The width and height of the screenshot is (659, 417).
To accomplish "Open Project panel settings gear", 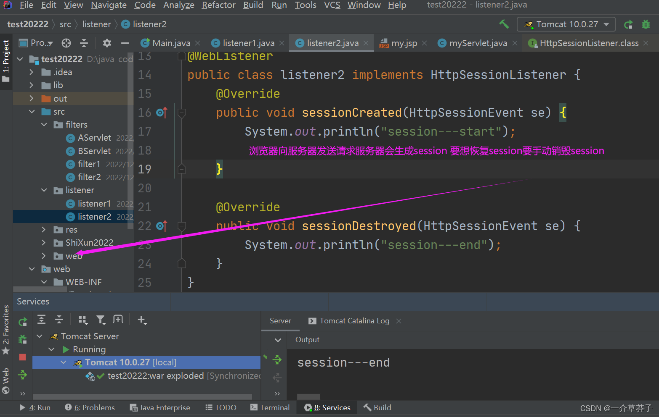I will [107, 43].
